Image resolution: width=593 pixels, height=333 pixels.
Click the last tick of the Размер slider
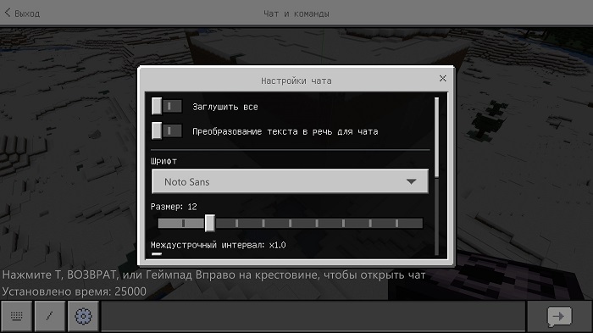396,223
